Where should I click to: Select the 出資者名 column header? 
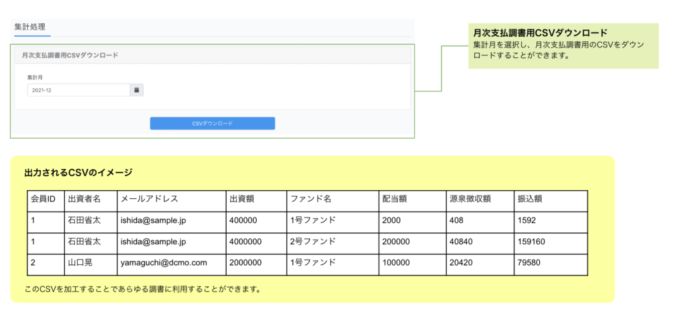[84, 199]
